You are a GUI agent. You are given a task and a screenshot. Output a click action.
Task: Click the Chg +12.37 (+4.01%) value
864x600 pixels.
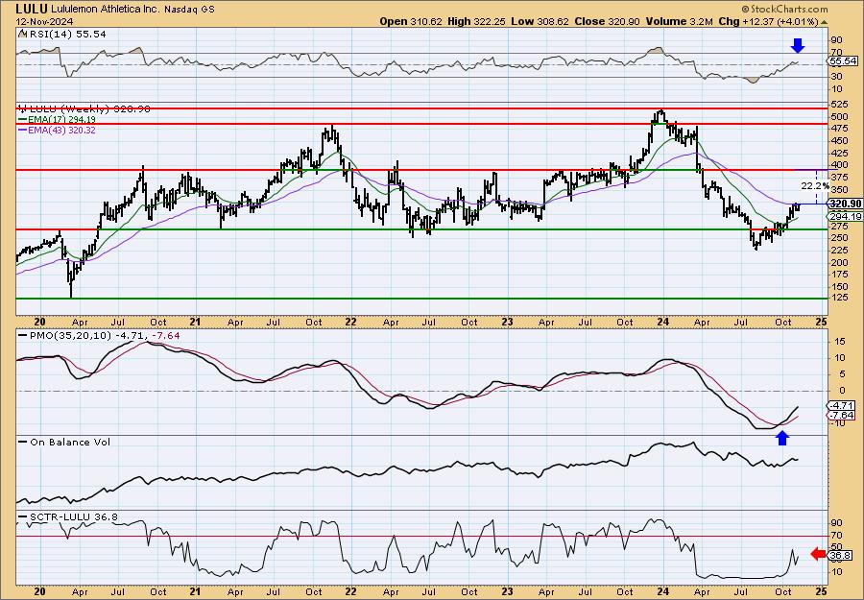tap(768, 21)
